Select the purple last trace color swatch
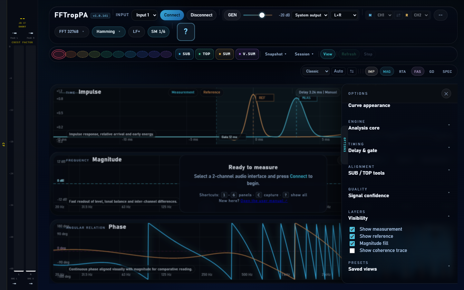Image resolution: width=464 pixels, height=290 pixels. pos(166,54)
